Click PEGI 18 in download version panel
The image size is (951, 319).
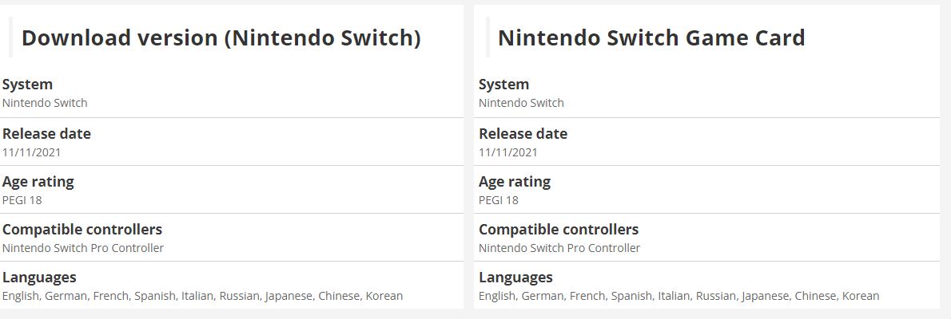point(22,199)
